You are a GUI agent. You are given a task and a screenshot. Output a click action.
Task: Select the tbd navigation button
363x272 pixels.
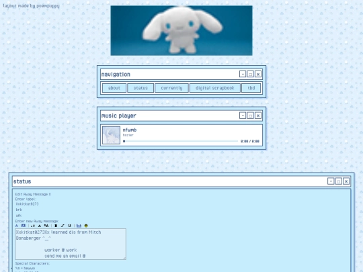coord(251,88)
